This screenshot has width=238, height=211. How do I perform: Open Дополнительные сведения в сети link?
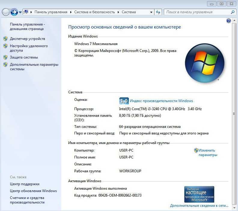[199, 206]
